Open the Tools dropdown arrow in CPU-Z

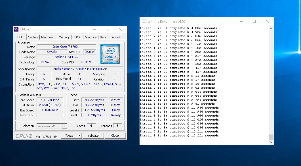point(79,136)
